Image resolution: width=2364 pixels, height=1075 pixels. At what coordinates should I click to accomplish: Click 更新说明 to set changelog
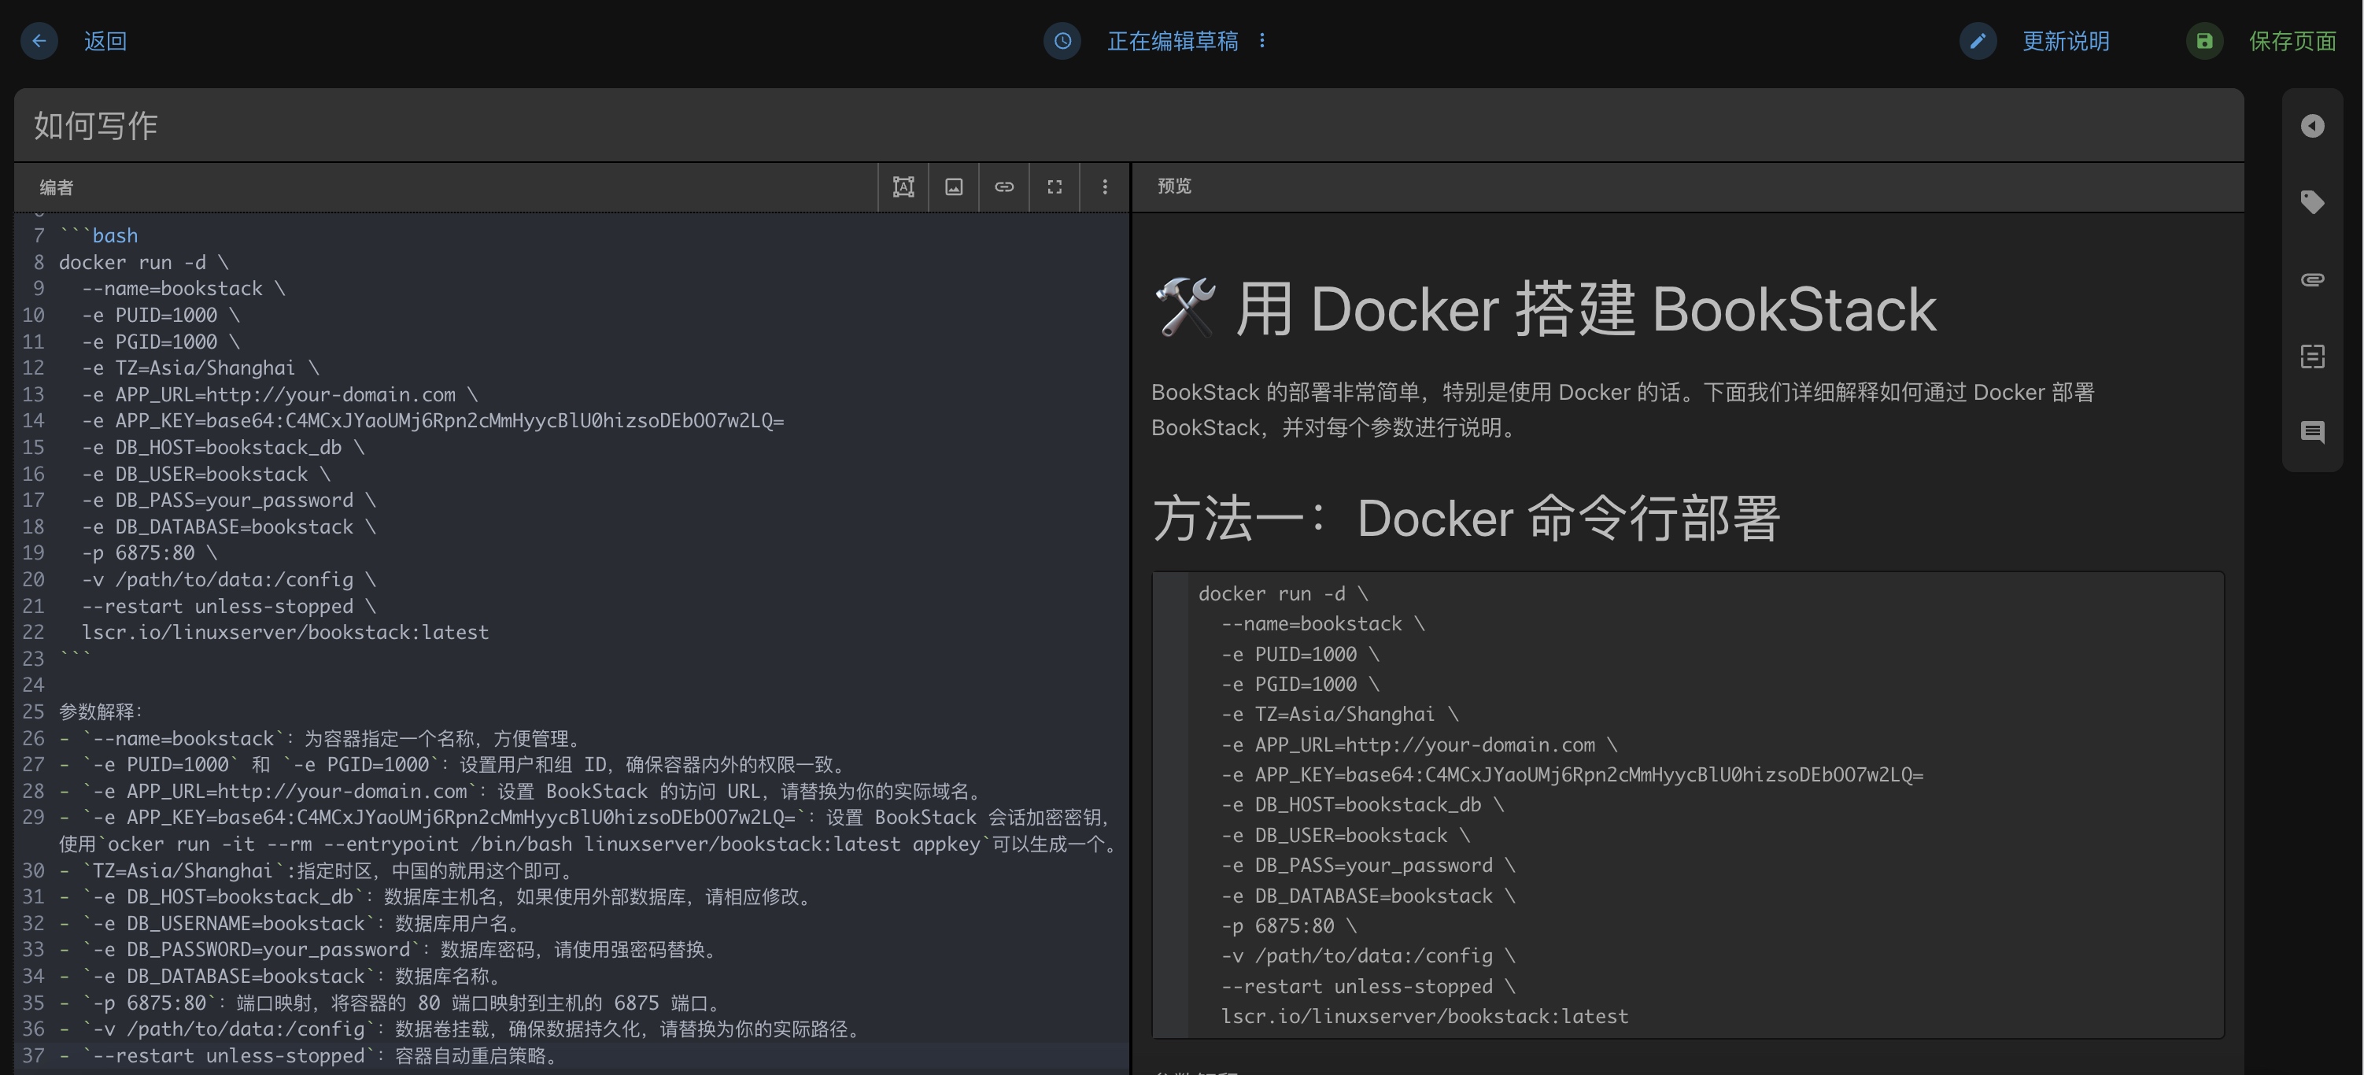click(x=2065, y=41)
